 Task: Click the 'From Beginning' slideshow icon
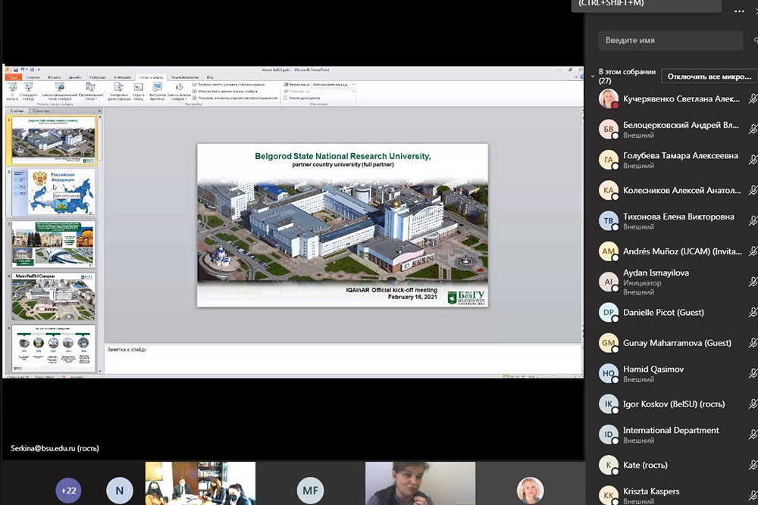click(13, 89)
